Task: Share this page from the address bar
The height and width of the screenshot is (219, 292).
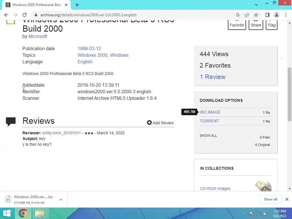Action: coord(247,15)
